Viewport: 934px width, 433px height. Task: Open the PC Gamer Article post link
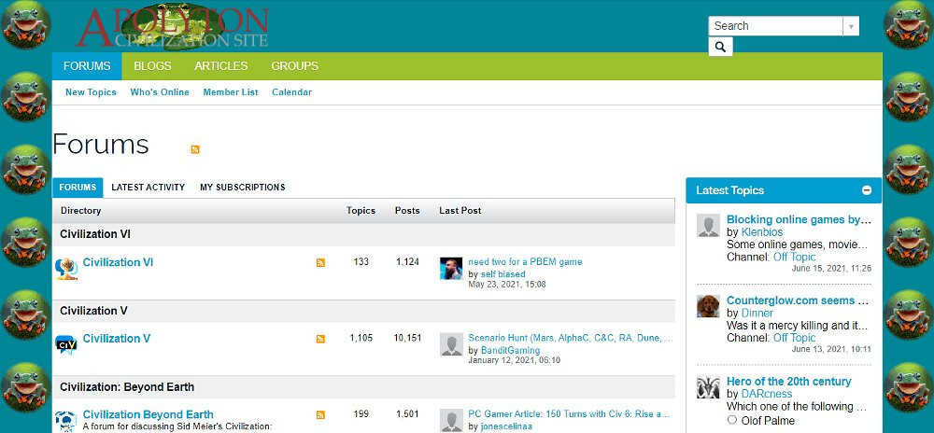570,413
